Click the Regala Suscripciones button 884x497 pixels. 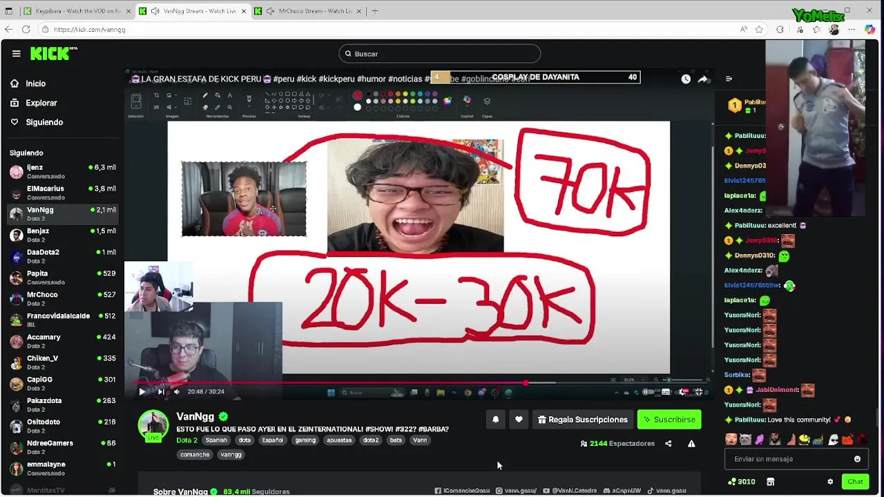pos(583,420)
